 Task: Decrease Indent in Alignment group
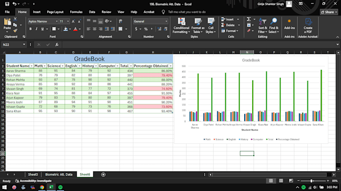pos(107,29)
